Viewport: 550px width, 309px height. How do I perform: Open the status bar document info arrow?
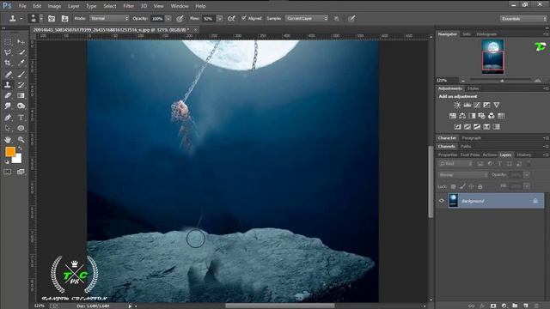click(x=130, y=306)
